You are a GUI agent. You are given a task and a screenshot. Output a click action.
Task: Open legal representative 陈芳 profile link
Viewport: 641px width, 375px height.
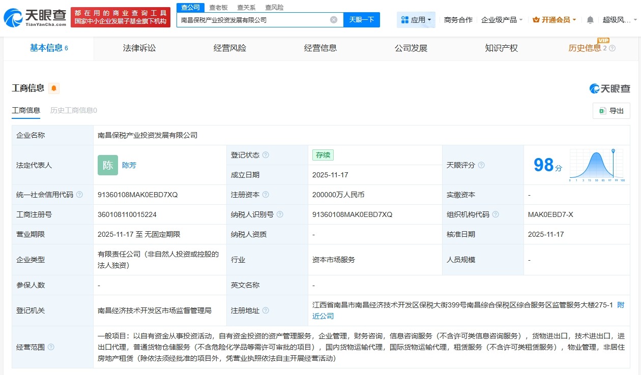click(129, 165)
